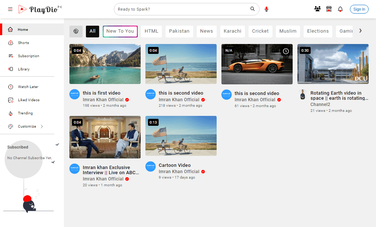Select the News category chip
The height and width of the screenshot is (227, 376).
206,32
